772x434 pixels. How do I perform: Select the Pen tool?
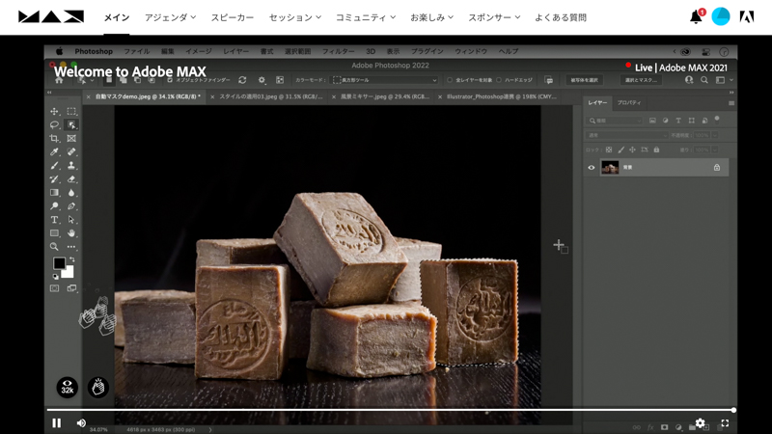[x=71, y=206]
